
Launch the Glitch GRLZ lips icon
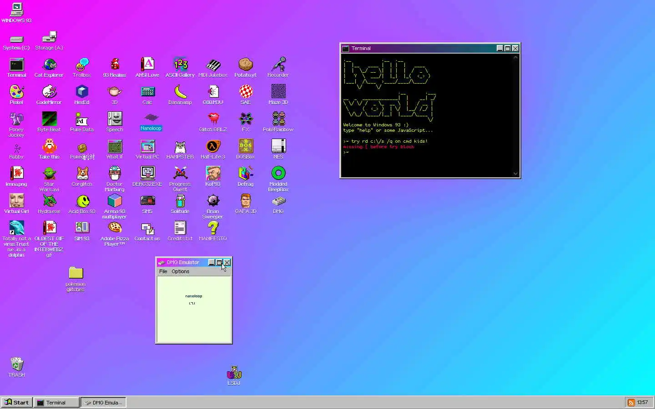coord(213,122)
